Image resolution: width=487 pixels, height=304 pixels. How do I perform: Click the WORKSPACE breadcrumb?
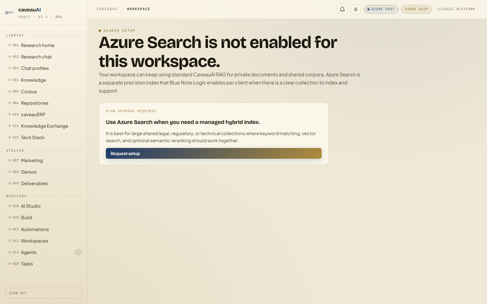[139, 9]
